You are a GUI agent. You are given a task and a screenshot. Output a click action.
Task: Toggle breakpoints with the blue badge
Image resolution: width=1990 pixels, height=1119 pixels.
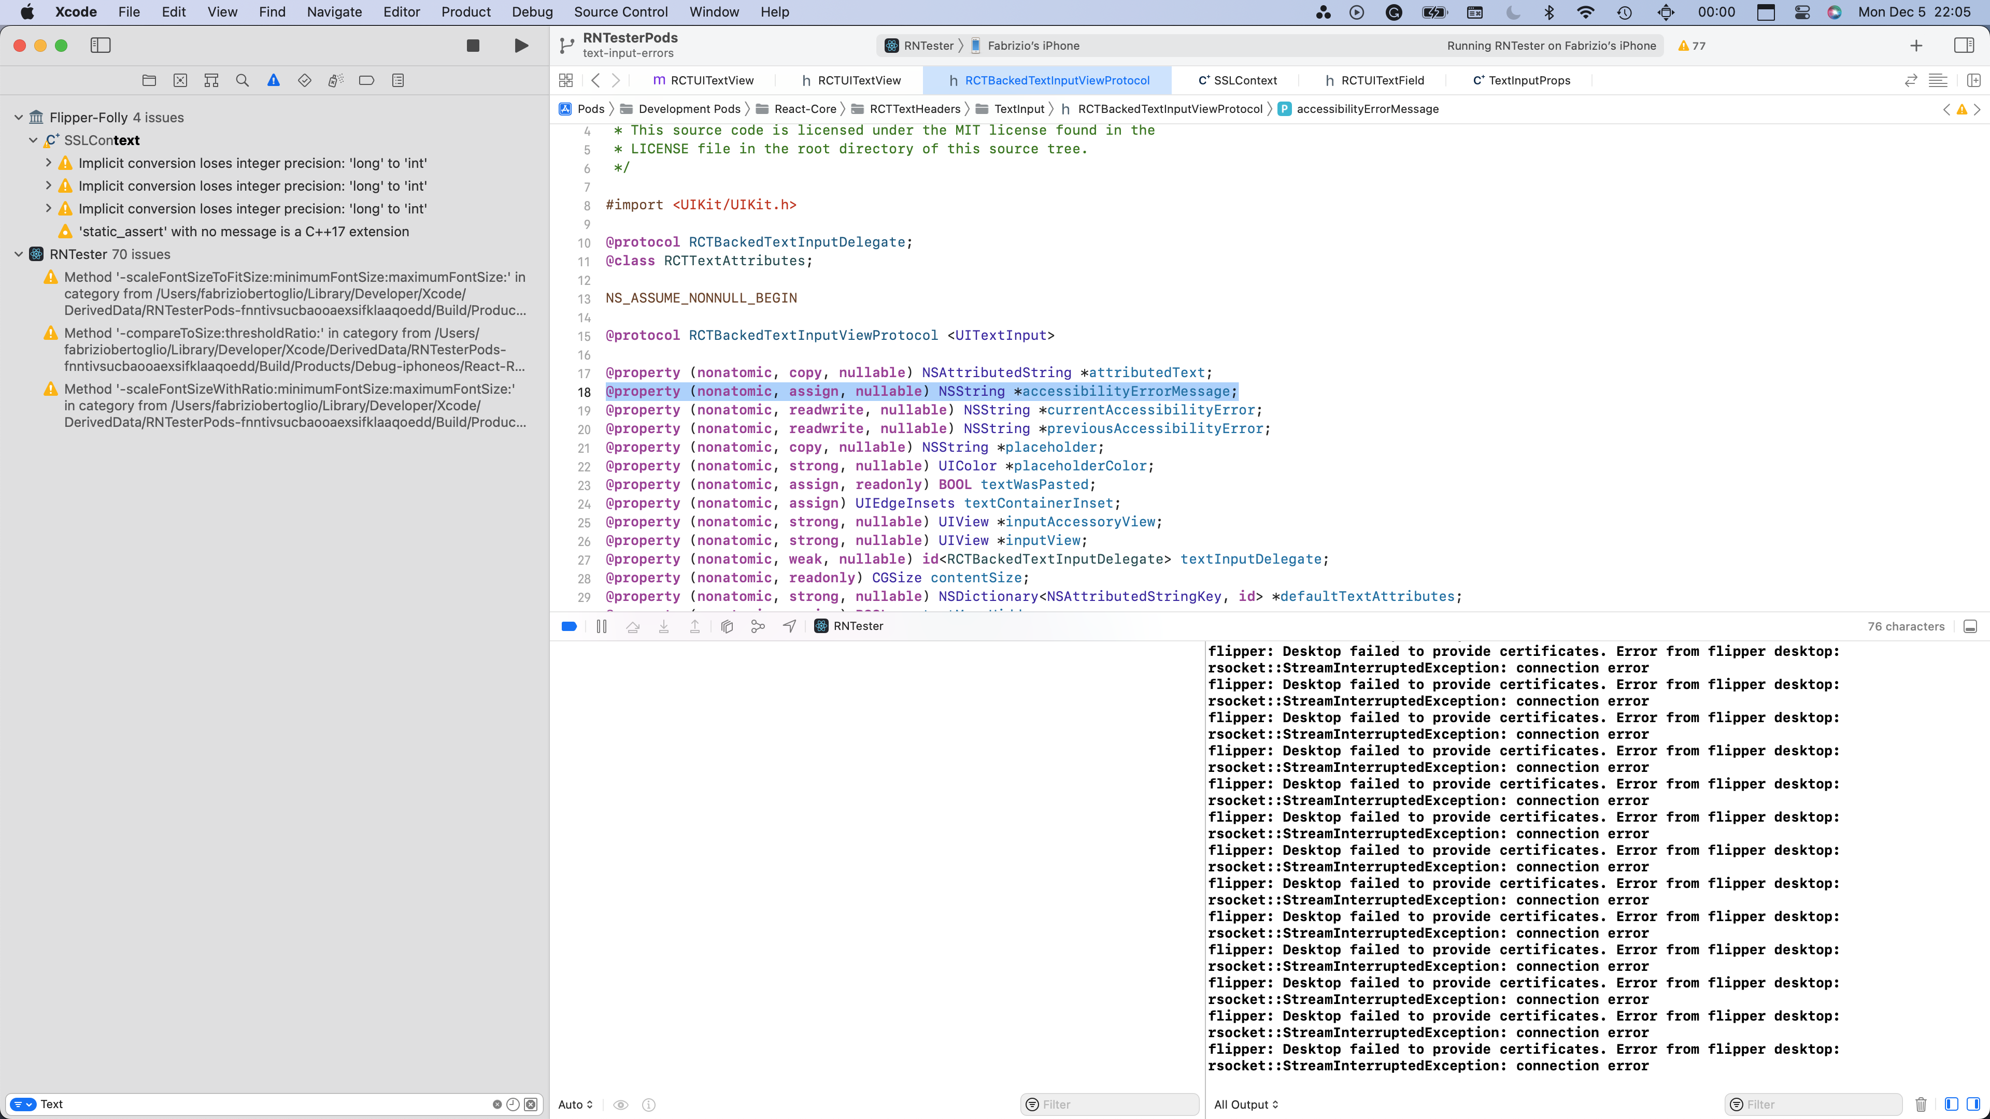tap(570, 626)
